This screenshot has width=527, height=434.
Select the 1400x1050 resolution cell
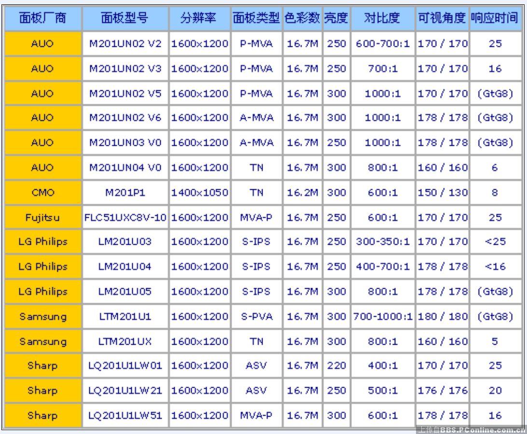pos(199,193)
